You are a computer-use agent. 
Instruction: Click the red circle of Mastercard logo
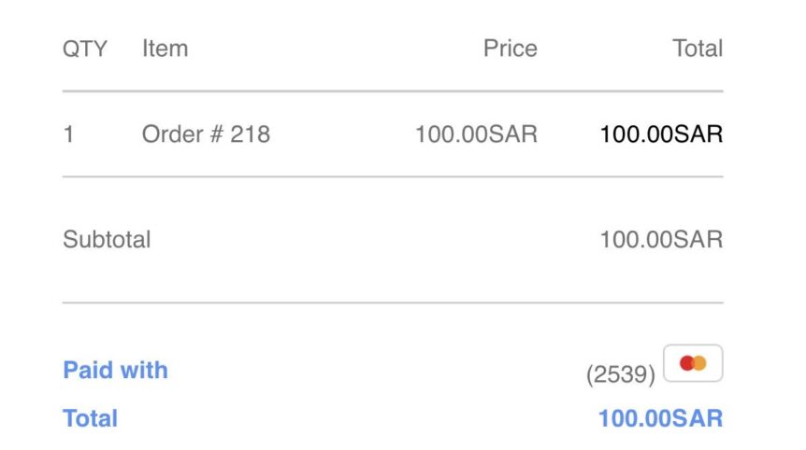tap(686, 363)
